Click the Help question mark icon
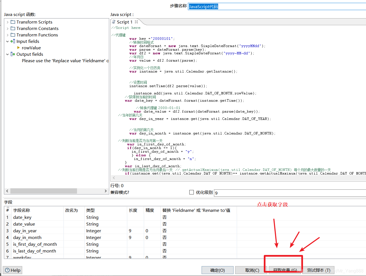Screen dimensions: 366x276 click(x=7, y=270)
